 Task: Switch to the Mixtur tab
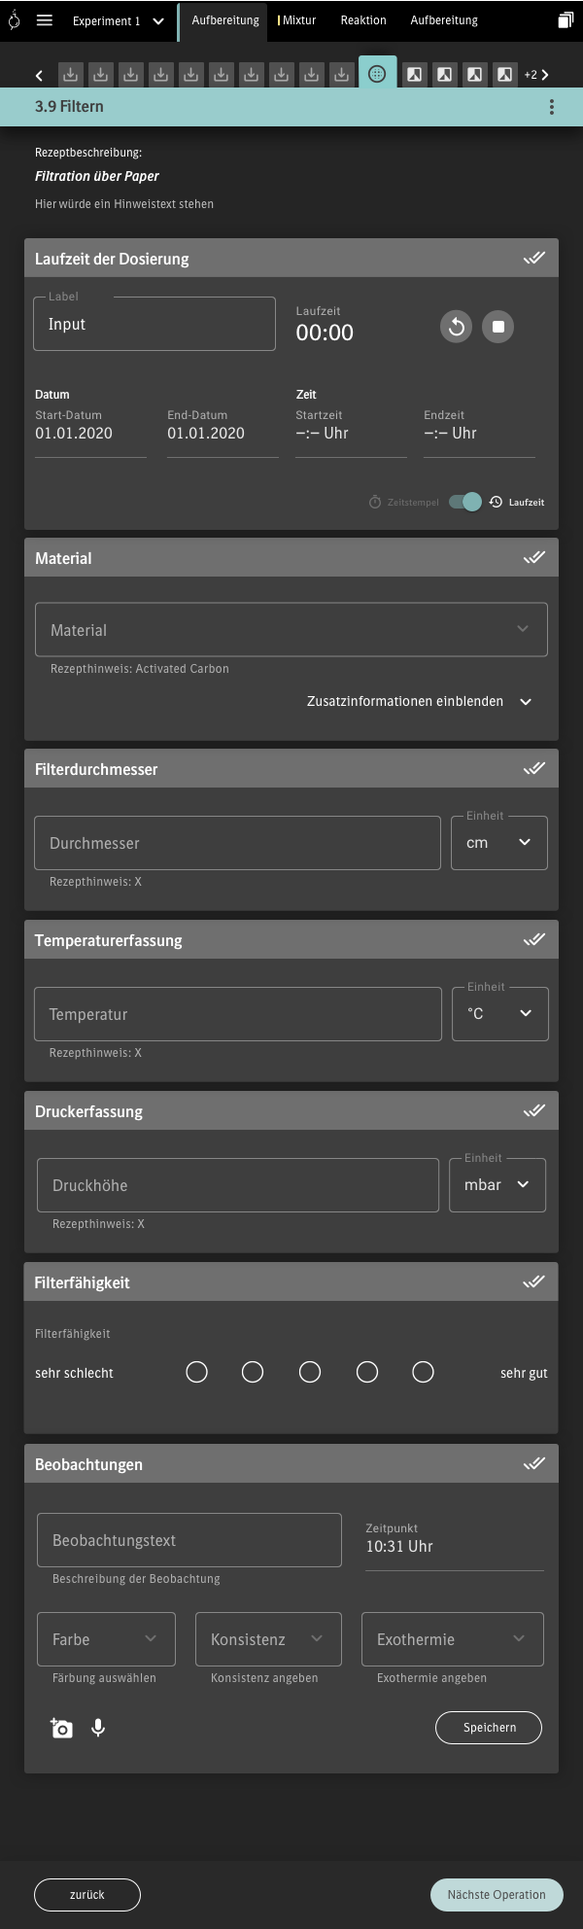click(x=297, y=20)
